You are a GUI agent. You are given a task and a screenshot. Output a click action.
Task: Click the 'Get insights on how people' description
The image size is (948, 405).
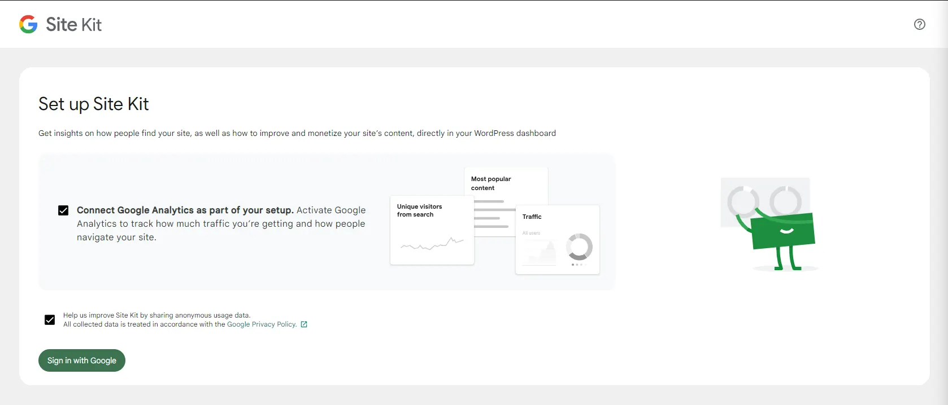click(x=297, y=133)
